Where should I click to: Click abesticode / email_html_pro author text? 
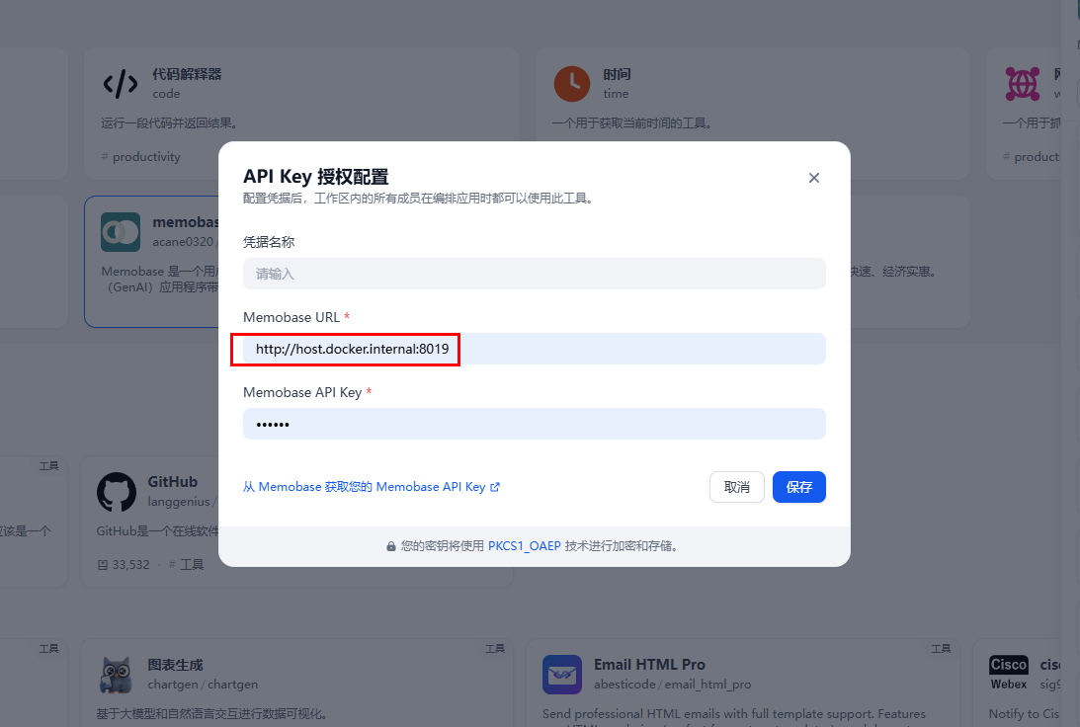[x=672, y=685]
